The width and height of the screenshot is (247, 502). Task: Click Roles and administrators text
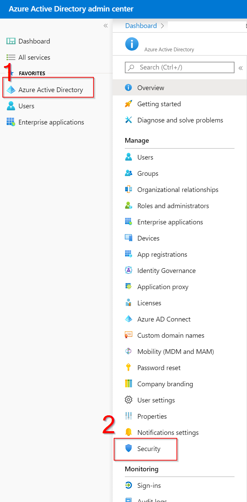pos(173,206)
